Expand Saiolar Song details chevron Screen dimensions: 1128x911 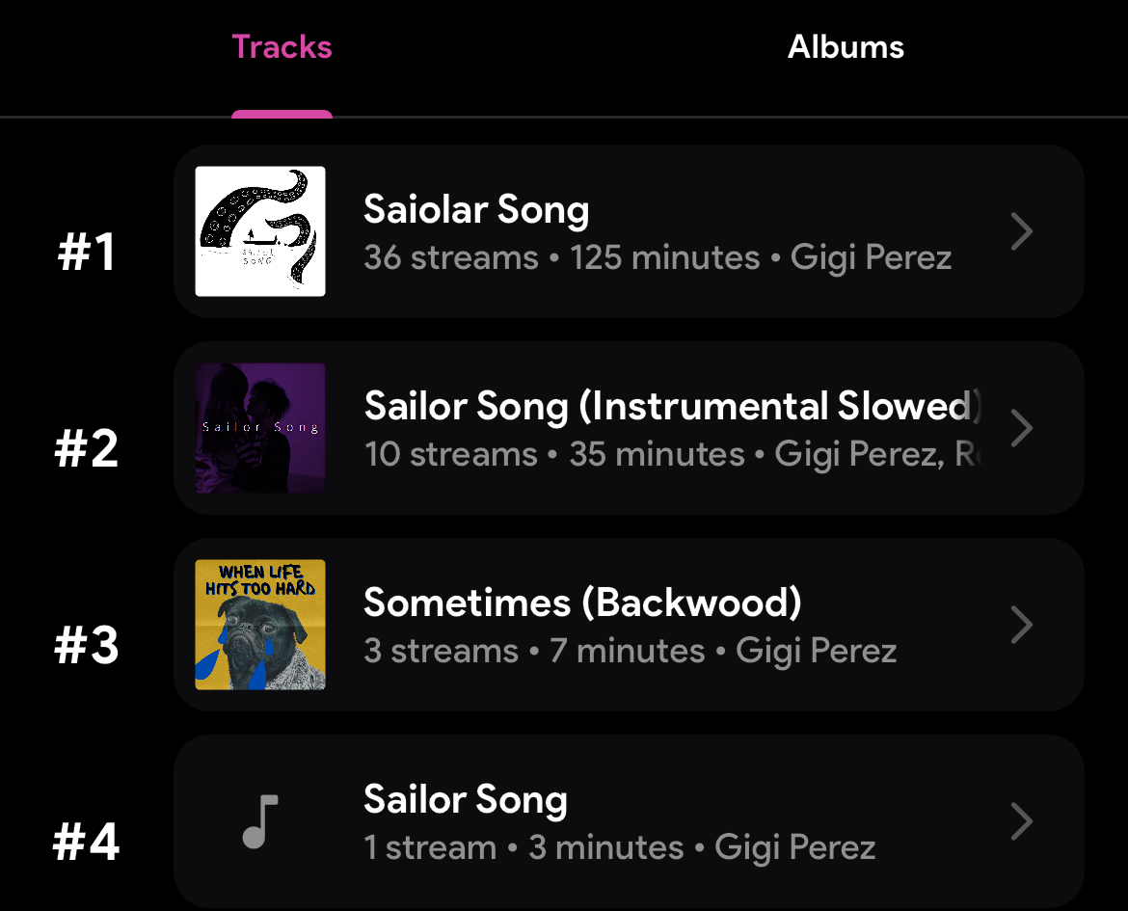pos(1021,231)
